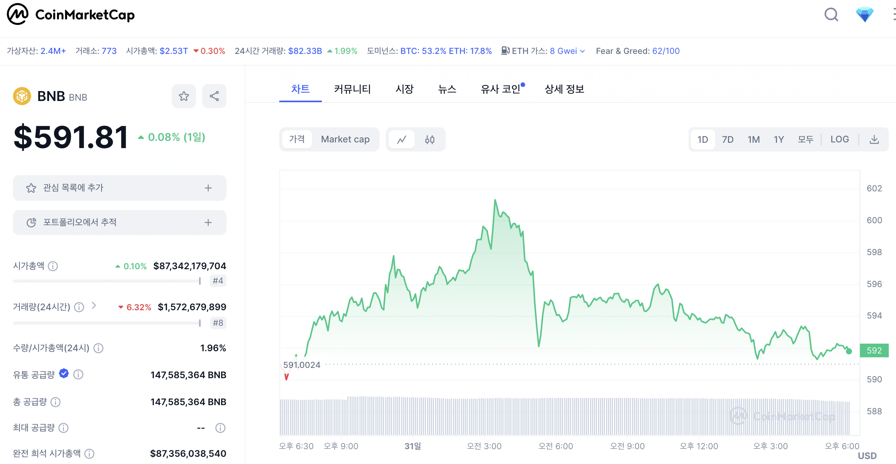Open the 차트 tab
The width and height of the screenshot is (896, 464).
click(x=300, y=89)
